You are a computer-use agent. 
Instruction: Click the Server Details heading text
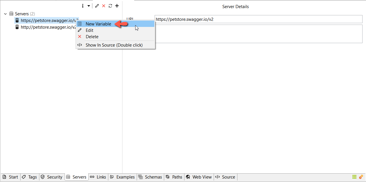click(235, 7)
